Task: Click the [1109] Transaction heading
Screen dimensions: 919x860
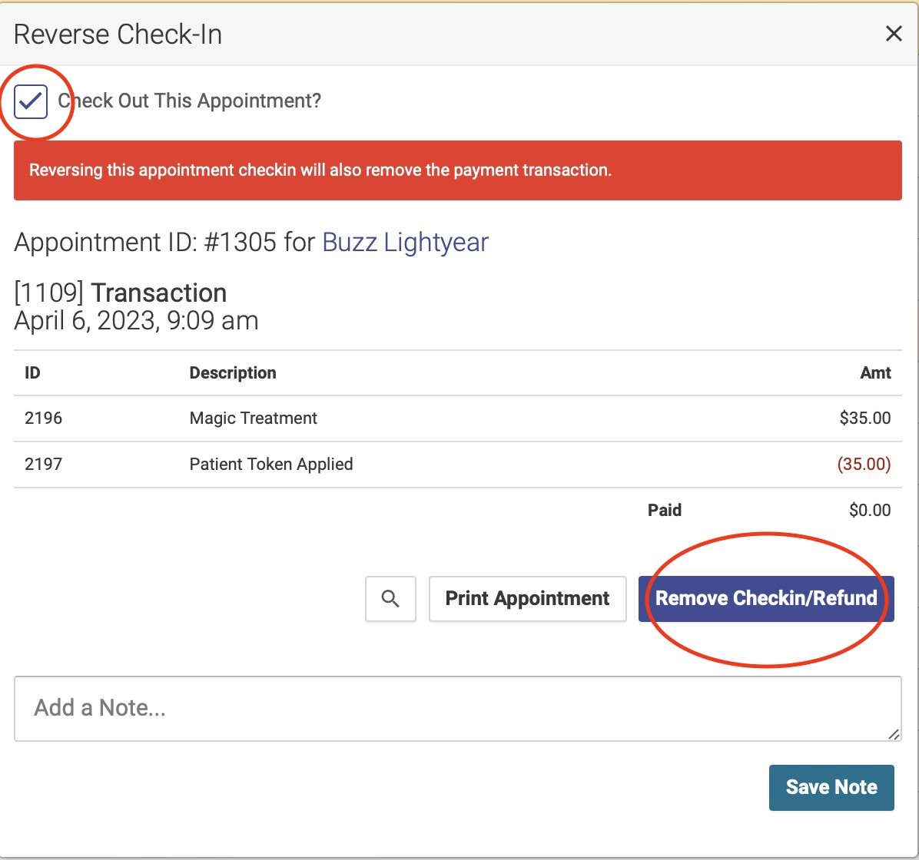Action: click(x=120, y=293)
